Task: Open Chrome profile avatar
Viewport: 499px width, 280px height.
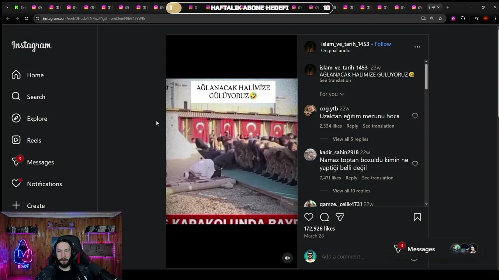Action: (485, 18)
